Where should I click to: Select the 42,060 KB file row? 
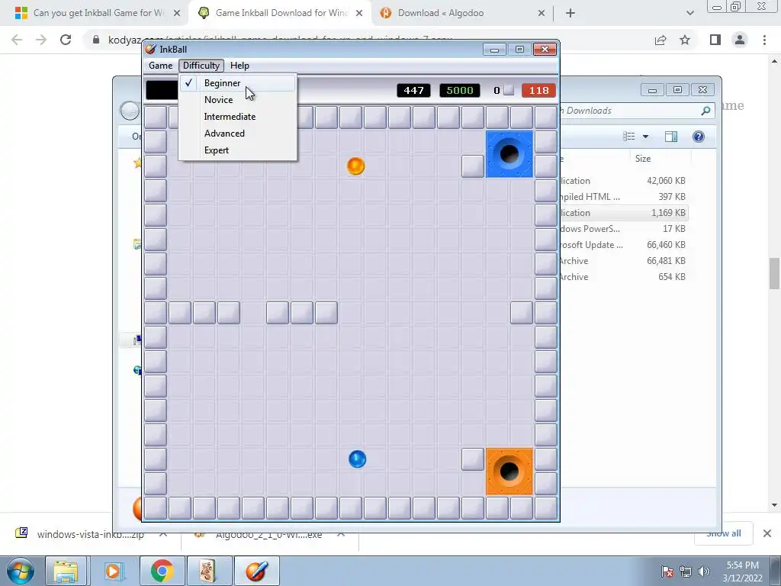click(624, 181)
